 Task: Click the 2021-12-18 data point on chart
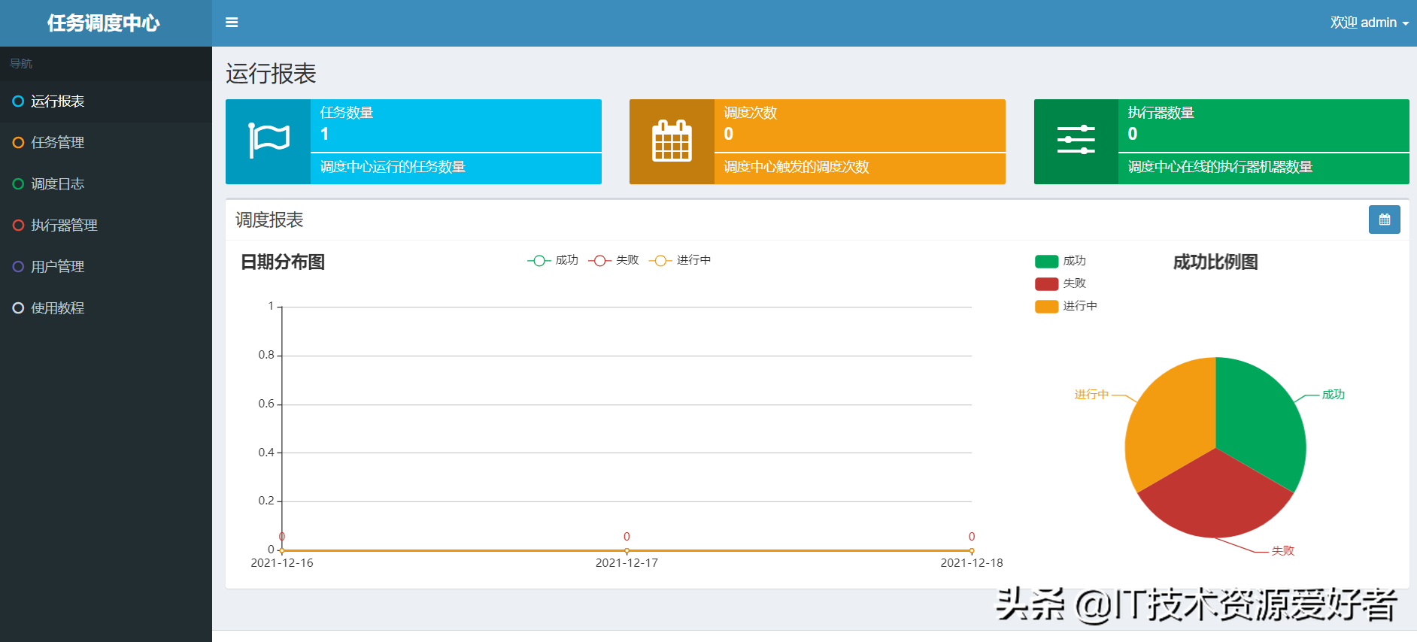(x=972, y=551)
